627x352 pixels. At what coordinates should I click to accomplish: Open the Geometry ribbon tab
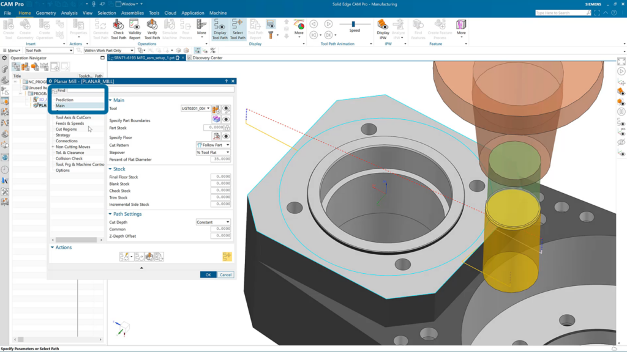point(46,13)
